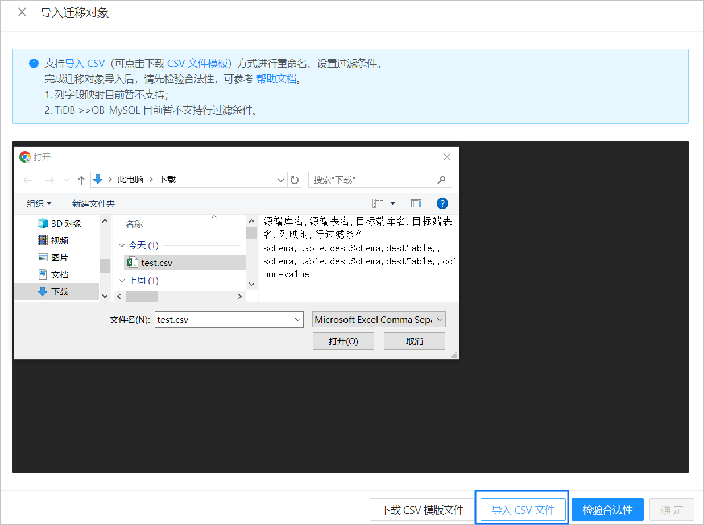Collapse the 上周 (1) group
Screen dimensions: 704x525
click(122, 281)
